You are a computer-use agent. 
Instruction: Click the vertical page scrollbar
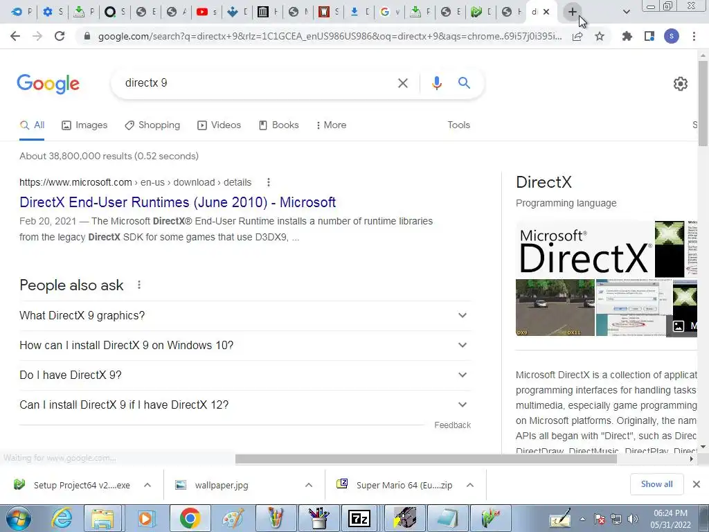(x=703, y=104)
